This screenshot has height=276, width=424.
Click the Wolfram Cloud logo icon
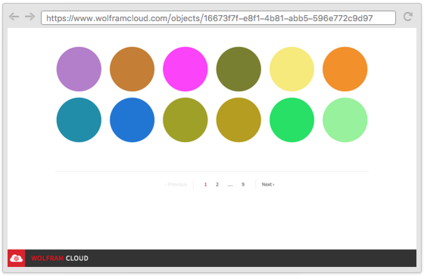pyautogui.click(x=16, y=258)
